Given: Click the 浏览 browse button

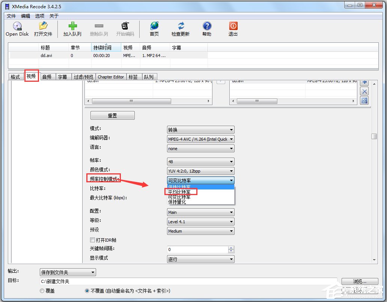Looking at the screenshot, I should coord(359,281).
